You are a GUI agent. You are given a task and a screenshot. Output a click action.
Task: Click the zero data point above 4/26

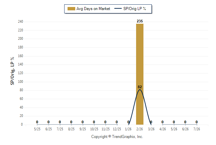click(x=163, y=122)
